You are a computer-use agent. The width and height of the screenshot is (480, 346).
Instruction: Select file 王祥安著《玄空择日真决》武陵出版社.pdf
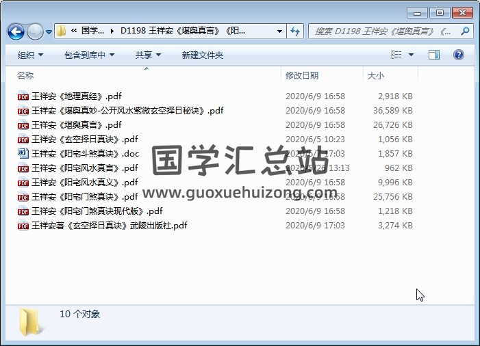point(110,225)
